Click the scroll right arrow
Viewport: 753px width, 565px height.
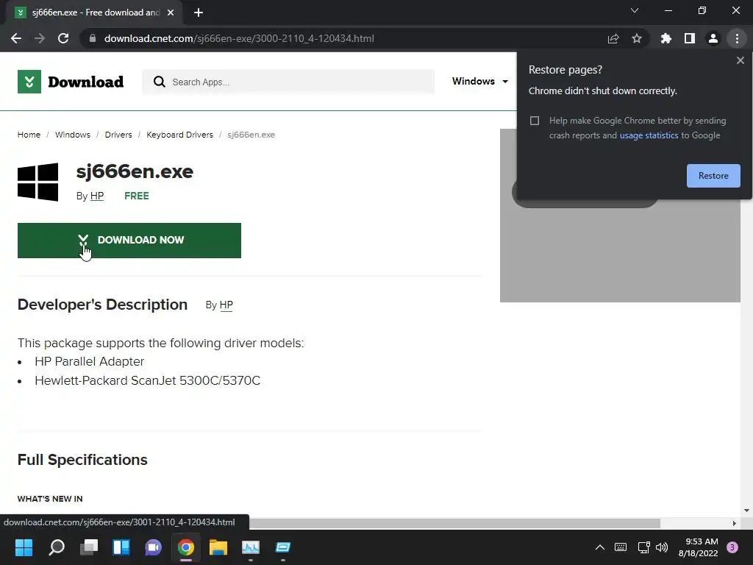(x=735, y=523)
